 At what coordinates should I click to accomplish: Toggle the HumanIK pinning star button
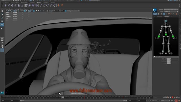161,14
